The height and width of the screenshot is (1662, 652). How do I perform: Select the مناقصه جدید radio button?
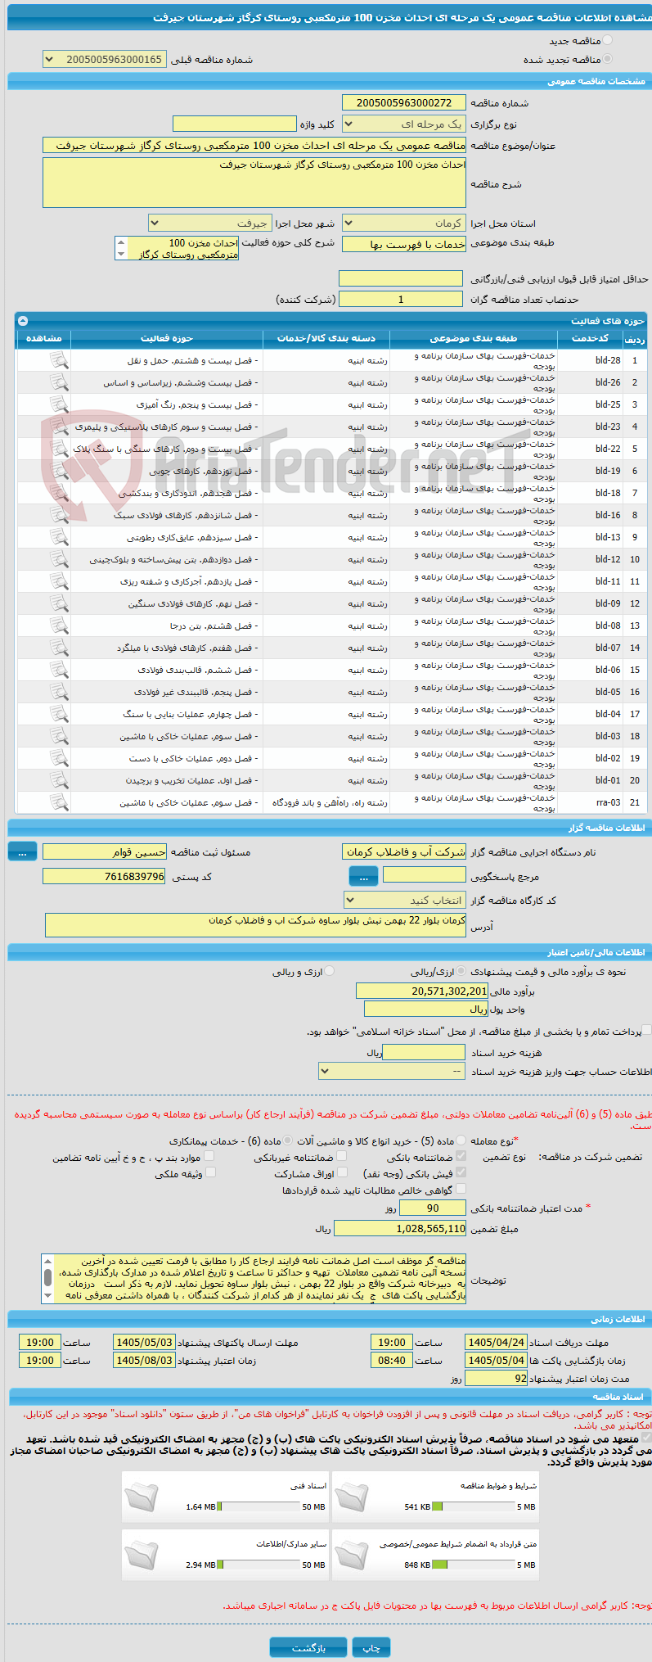coord(607,40)
